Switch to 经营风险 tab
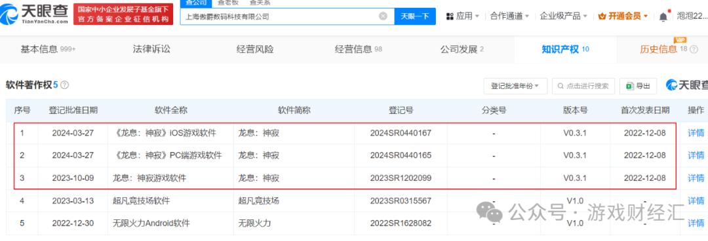 (255, 49)
